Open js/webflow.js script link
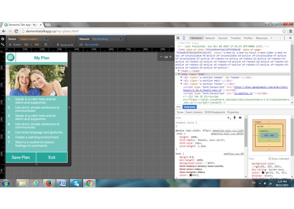 coord(243,93)
